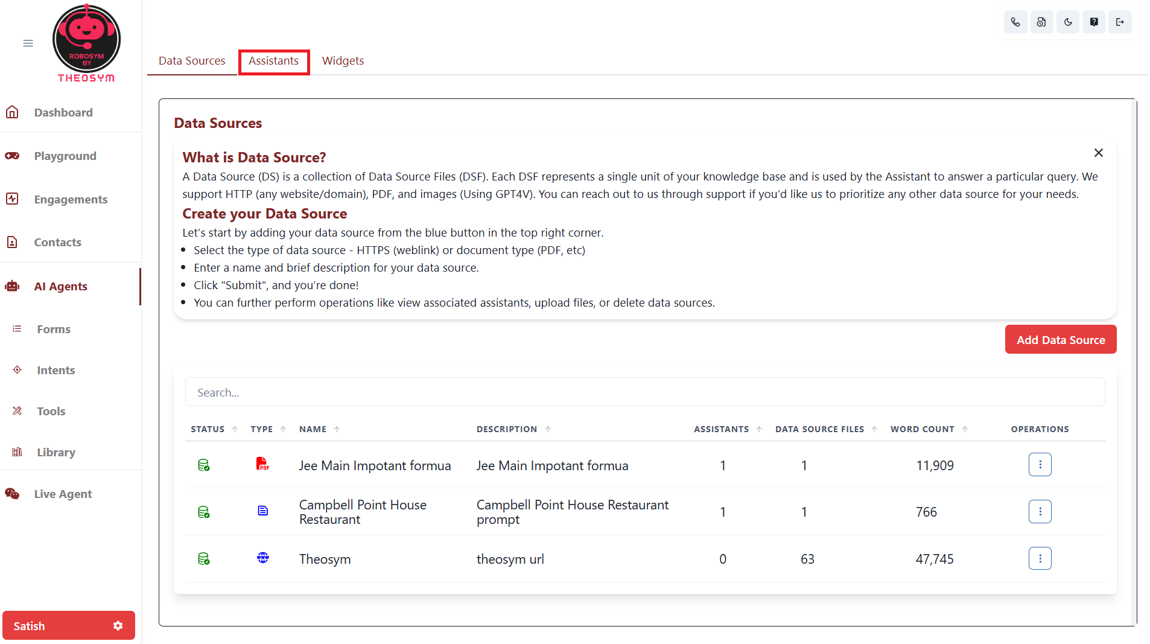Image resolution: width=1150 pixels, height=644 pixels.
Task: Open the file history icon in top bar
Action: coord(1041,22)
